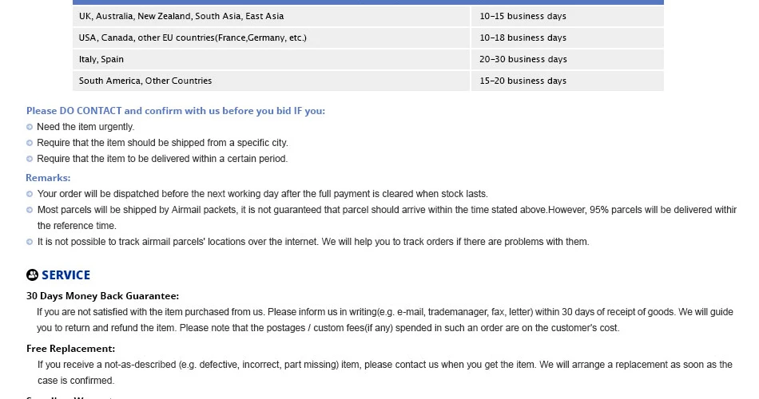Click the '15-20 business days' cell
This screenshot has height=399, width=759.
[x=567, y=81]
